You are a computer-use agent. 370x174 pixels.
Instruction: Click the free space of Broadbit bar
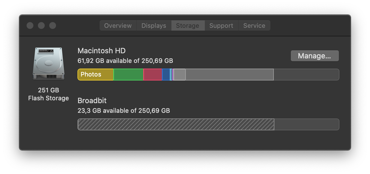306,124
